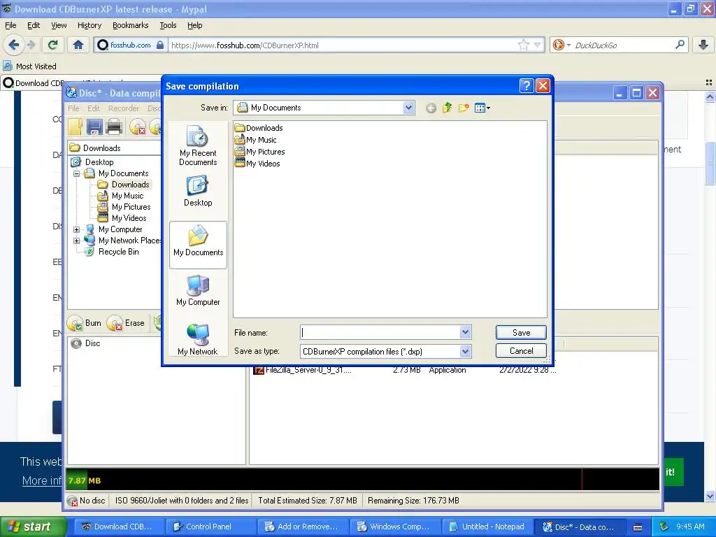Focus the File name input field
Image resolution: width=716 pixels, height=537 pixels.
[380, 332]
